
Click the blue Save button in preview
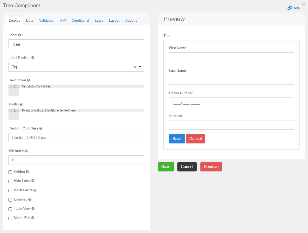pyautogui.click(x=177, y=139)
